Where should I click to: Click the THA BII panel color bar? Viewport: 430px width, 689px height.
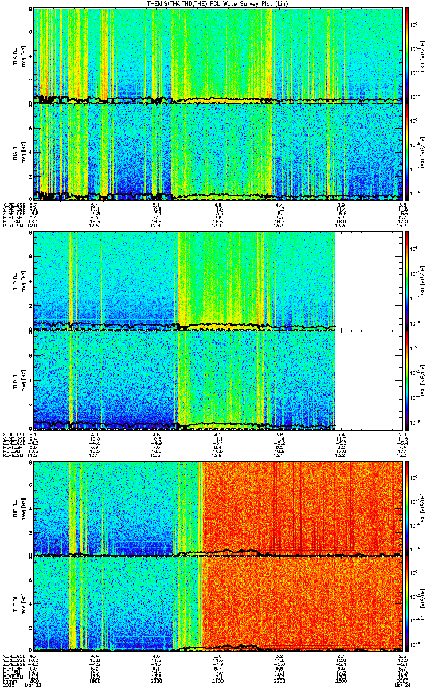tap(408, 152)
